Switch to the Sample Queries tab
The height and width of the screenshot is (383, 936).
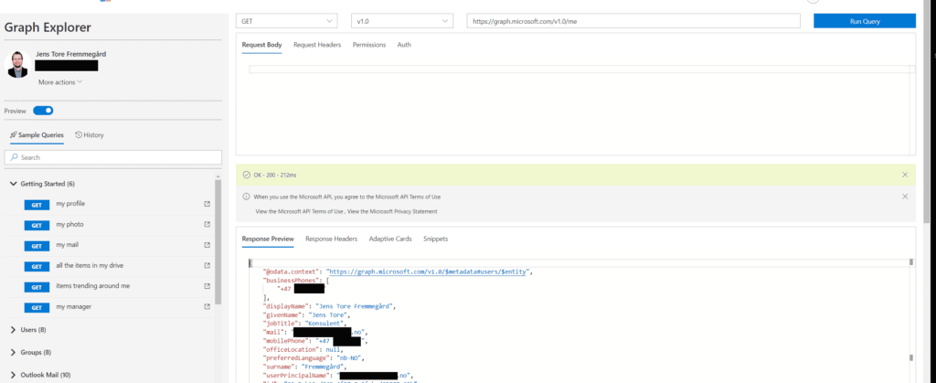click(37, 135)
